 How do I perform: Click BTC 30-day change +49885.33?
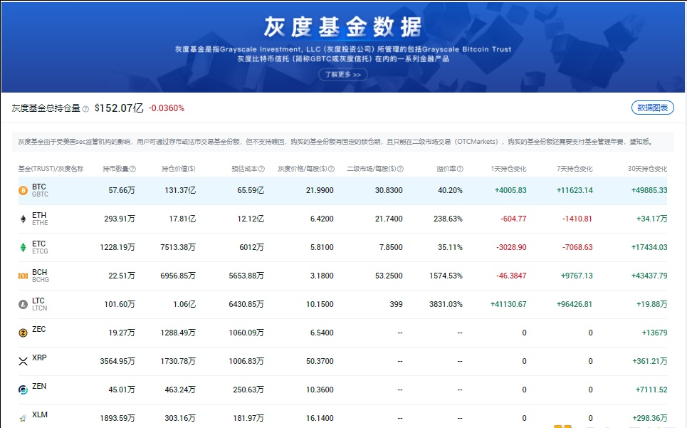point(649,191)
